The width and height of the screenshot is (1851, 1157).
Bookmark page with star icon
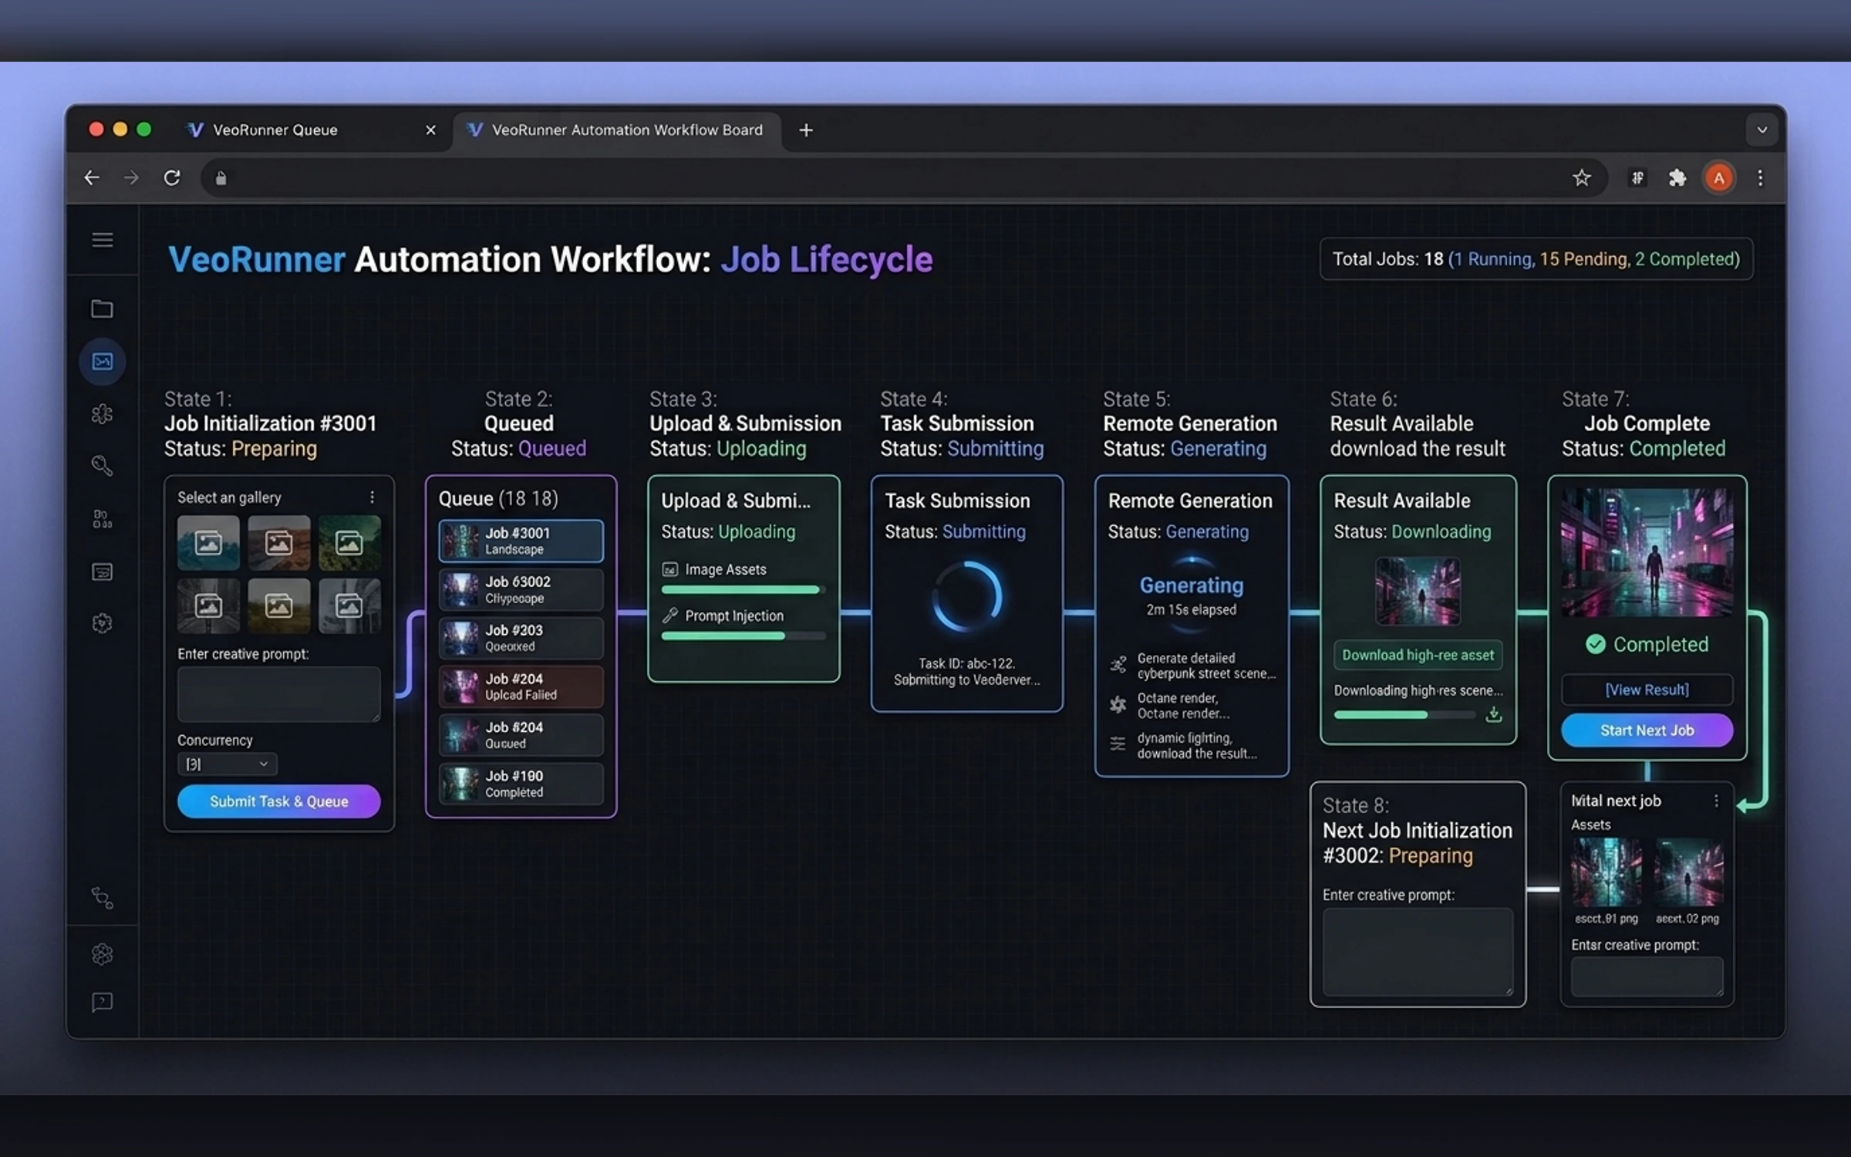1581,178
